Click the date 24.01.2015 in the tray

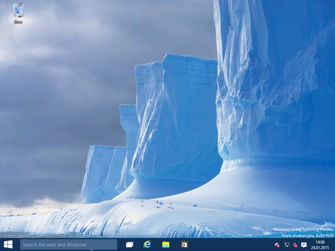pyautogui.click(x=320, y=247)
